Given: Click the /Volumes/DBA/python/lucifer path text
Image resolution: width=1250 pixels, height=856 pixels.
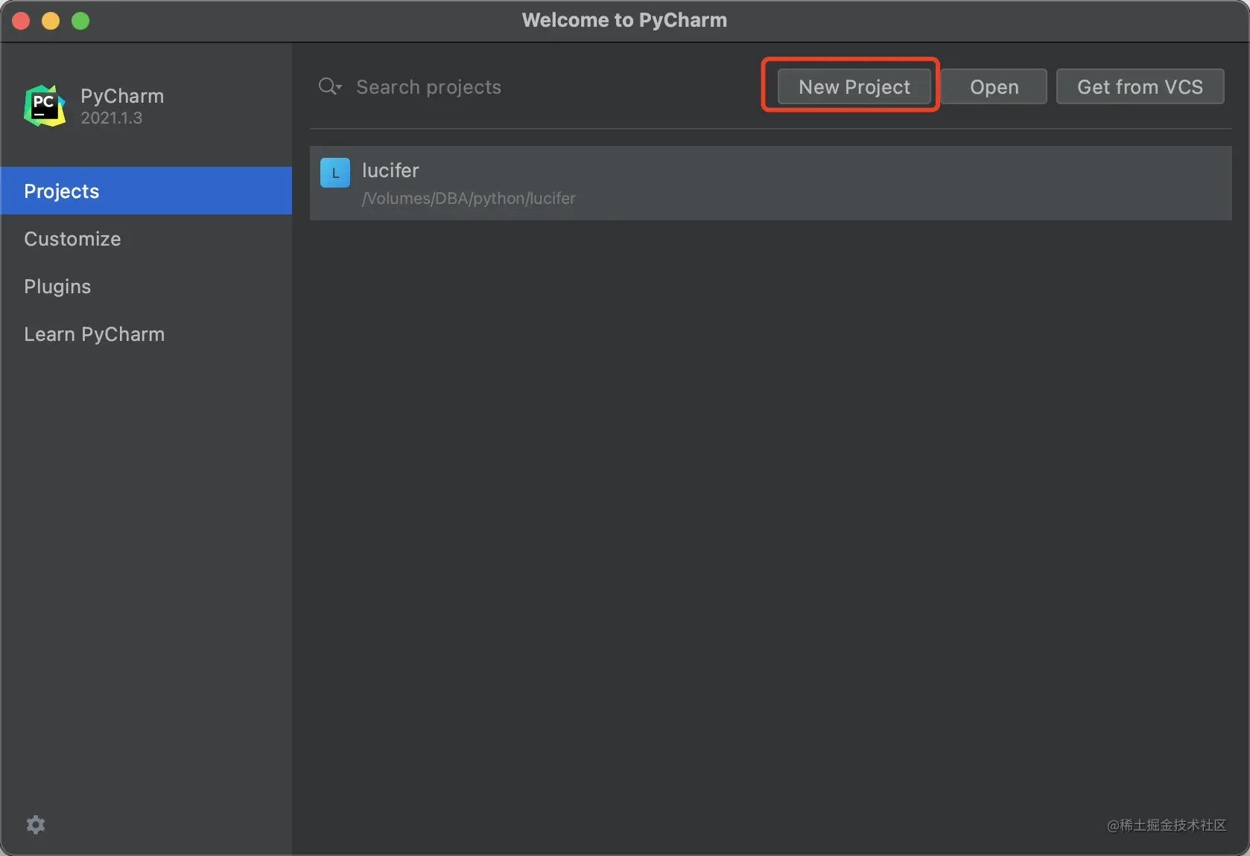Looking at the screenshot, I should tap(469, 199).
